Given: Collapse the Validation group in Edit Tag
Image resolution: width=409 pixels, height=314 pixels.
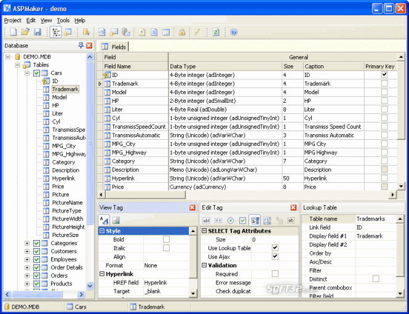Looking at the screenshot, I should click(204, 265).
